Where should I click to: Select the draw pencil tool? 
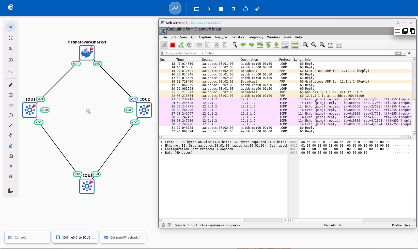click(x=11, y=85)
